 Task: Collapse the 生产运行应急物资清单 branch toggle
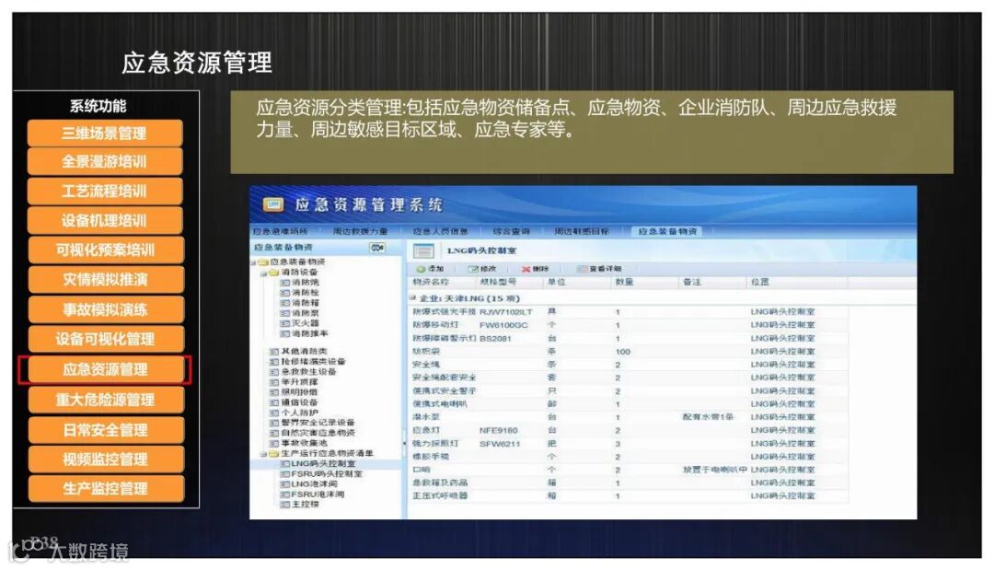(x=264, y=455)
